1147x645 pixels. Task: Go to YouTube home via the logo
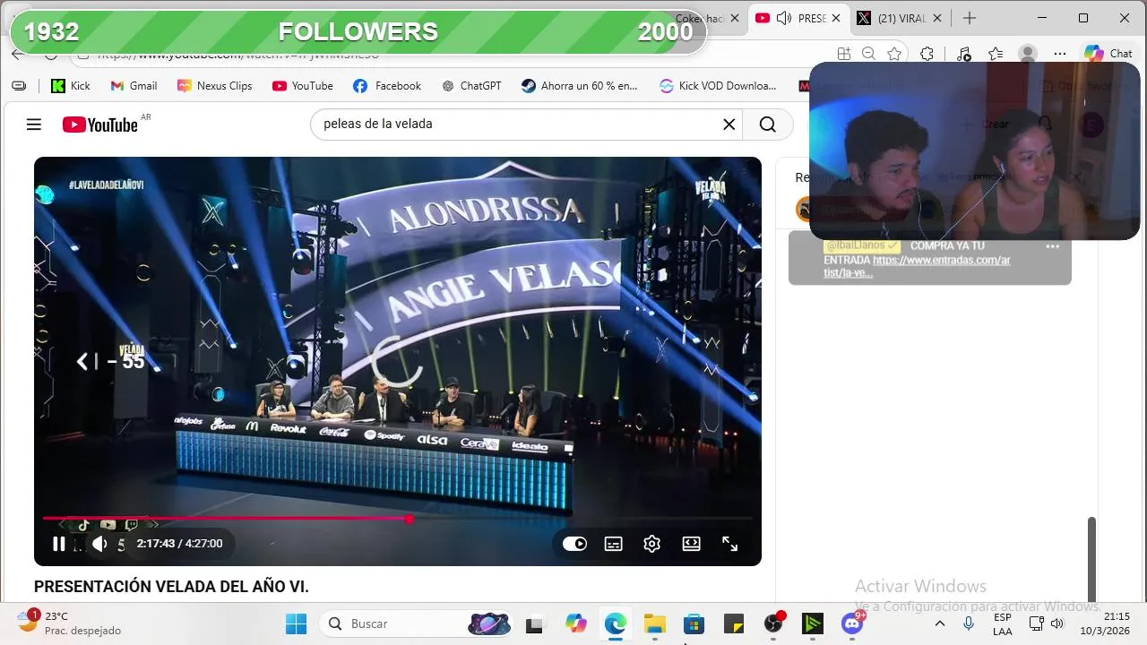100,125
